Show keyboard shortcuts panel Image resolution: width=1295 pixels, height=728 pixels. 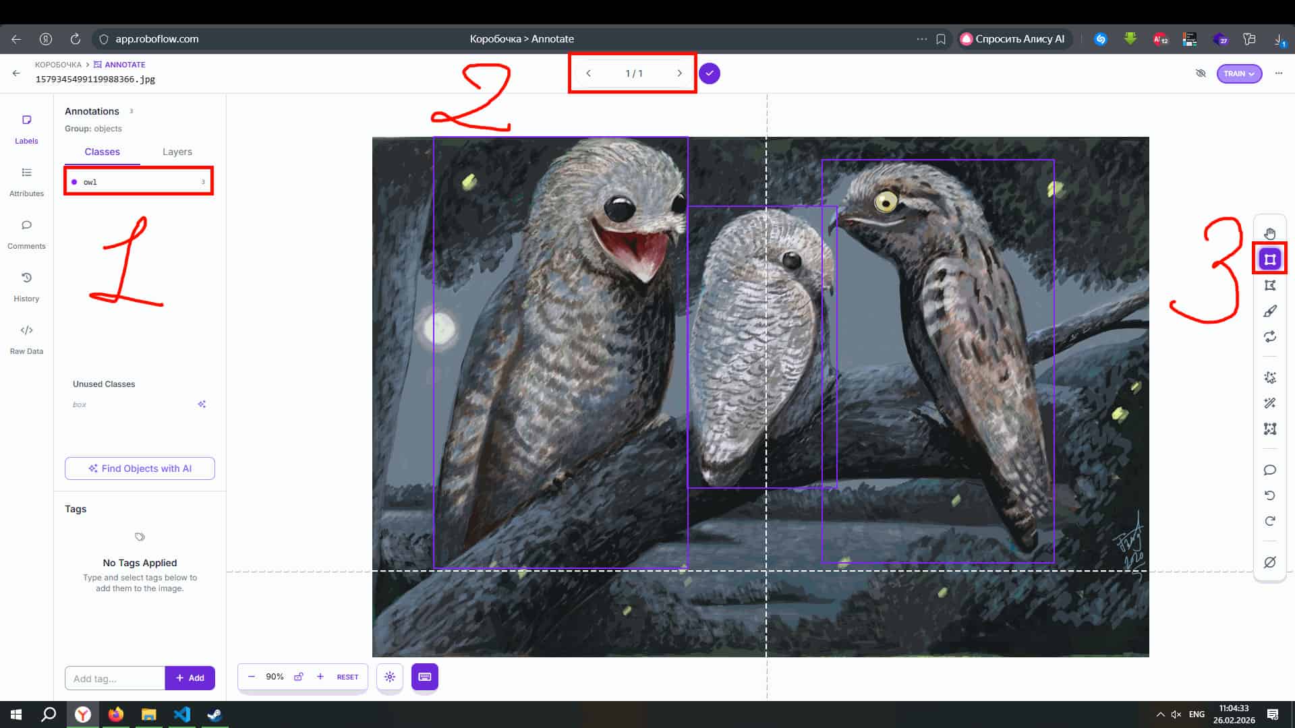pos(425,677)
